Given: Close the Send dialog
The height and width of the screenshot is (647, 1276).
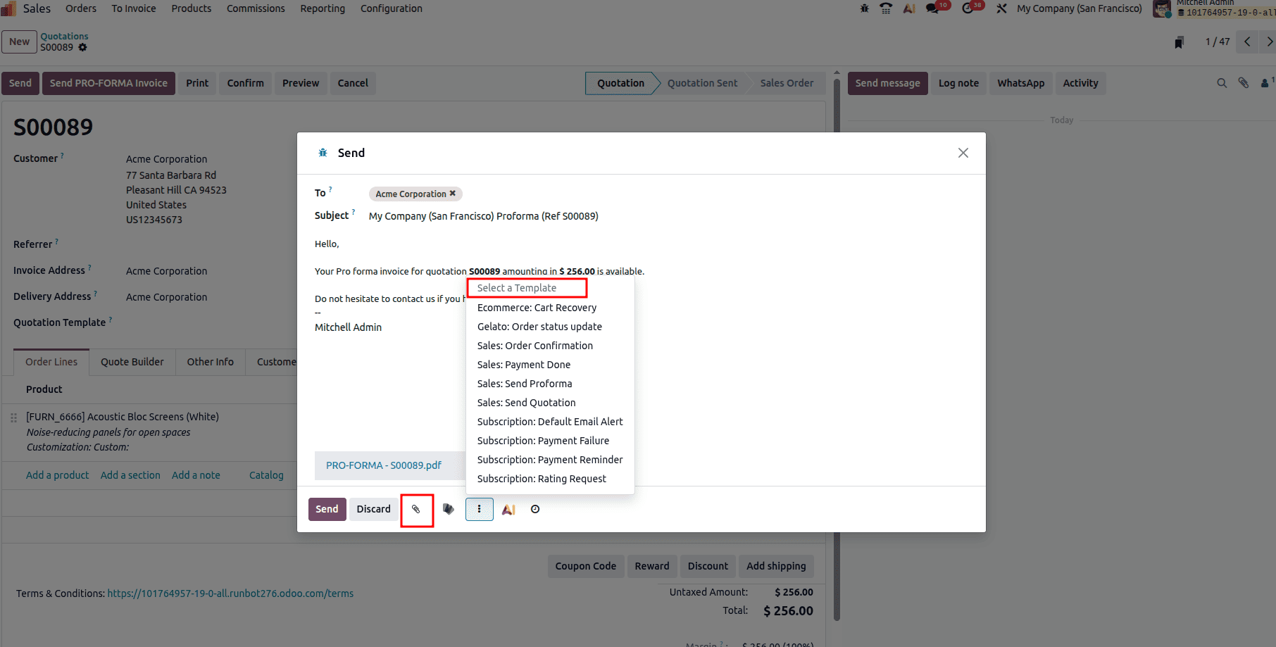Looking at the screenshot, I should coord(963,153).
